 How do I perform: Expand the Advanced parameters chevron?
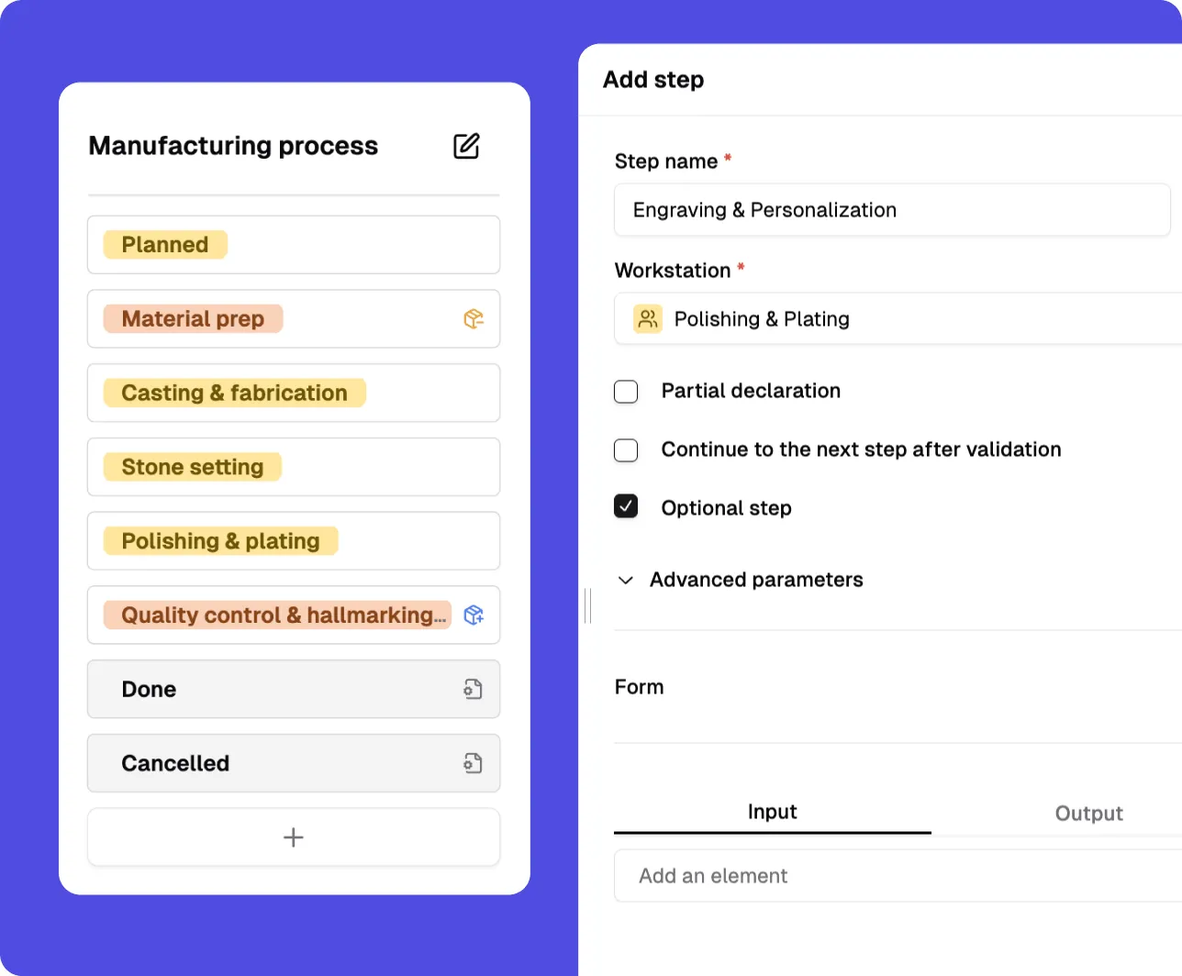(626, 581)
